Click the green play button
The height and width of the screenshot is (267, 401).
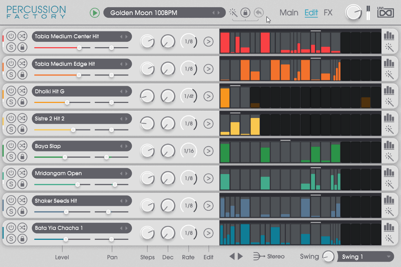pyautogui.click(x=95, y=13)
